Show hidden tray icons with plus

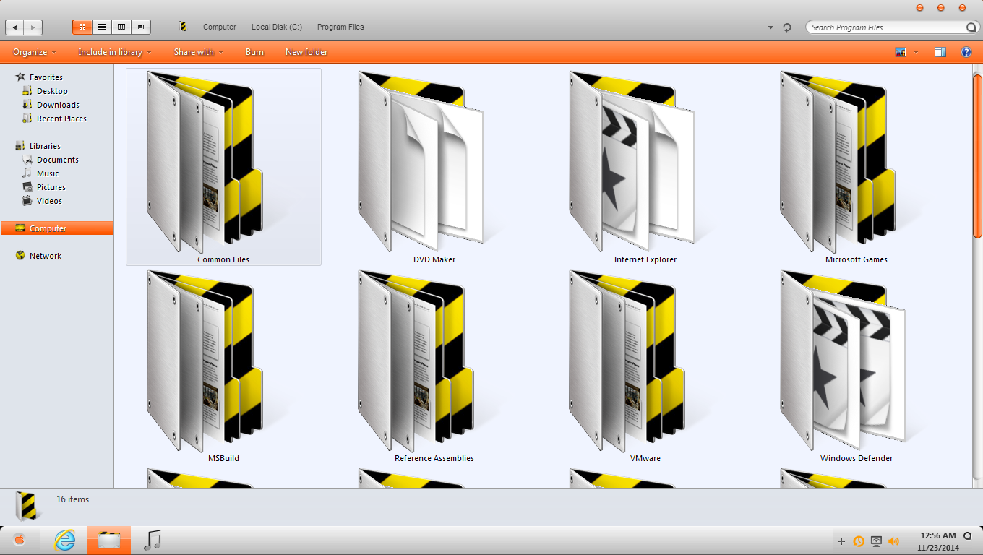click(x=841, y=541)
